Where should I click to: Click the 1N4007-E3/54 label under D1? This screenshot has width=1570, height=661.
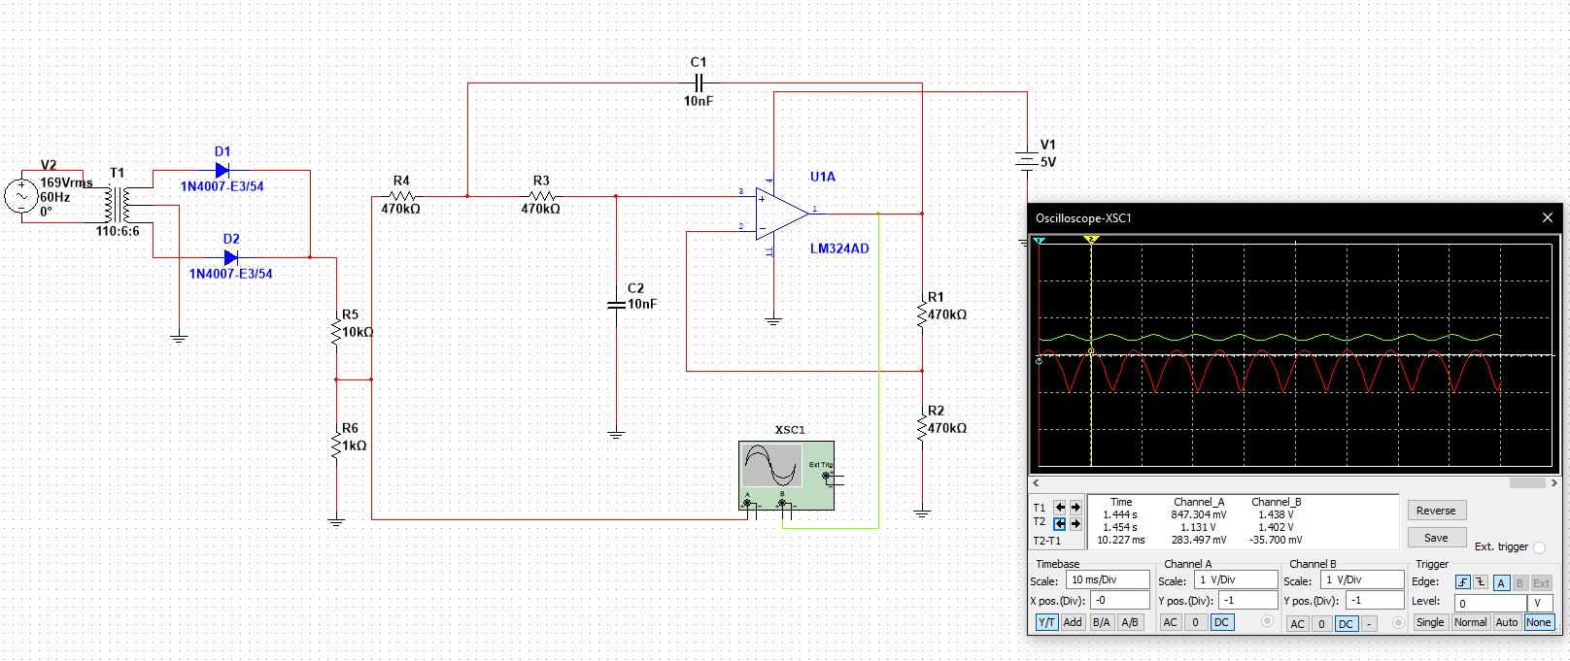pyautogui.click(x=222, y=186)
